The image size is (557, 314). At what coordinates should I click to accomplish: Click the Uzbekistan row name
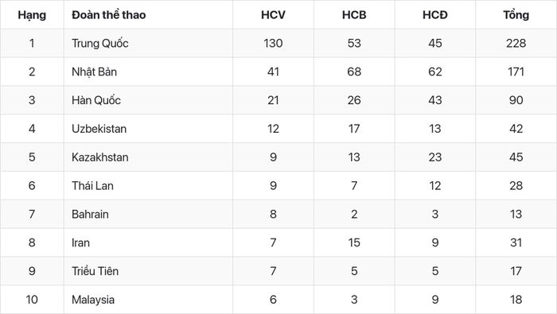click(99, 129)
